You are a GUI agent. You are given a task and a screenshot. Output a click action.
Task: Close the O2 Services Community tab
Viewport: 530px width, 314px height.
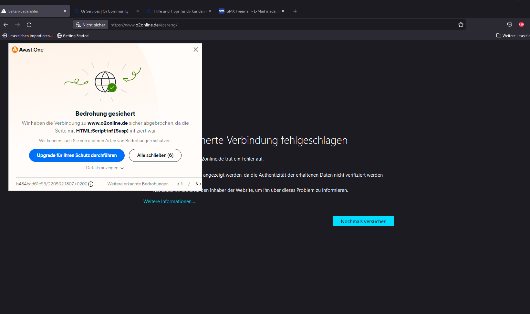138,11
